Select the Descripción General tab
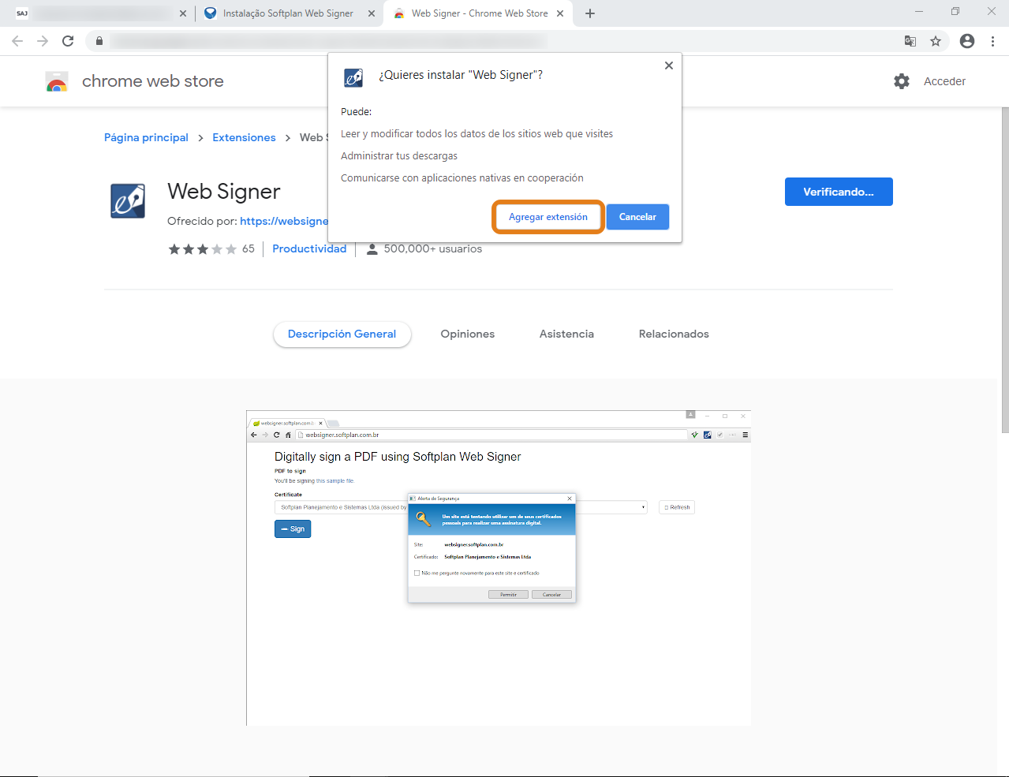The width and height of the screenshot is (1009, 777). (x=342, y=334)
